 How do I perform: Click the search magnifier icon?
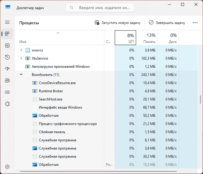[71, 8]
